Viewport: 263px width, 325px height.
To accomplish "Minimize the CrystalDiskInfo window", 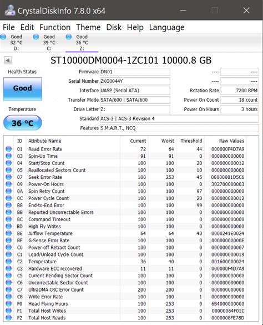I will 183,10.
